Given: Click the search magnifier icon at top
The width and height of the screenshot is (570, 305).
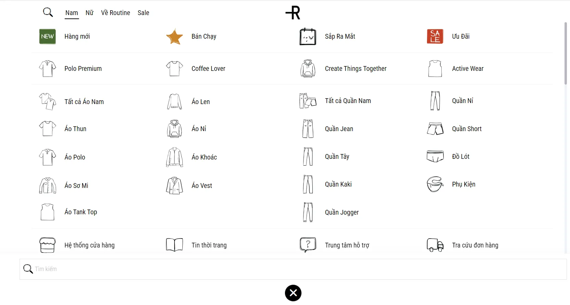Looking at the screenshot, I should point(48,13).
